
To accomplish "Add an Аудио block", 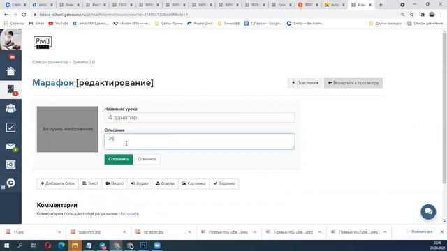I will click(x=140, y=183).
